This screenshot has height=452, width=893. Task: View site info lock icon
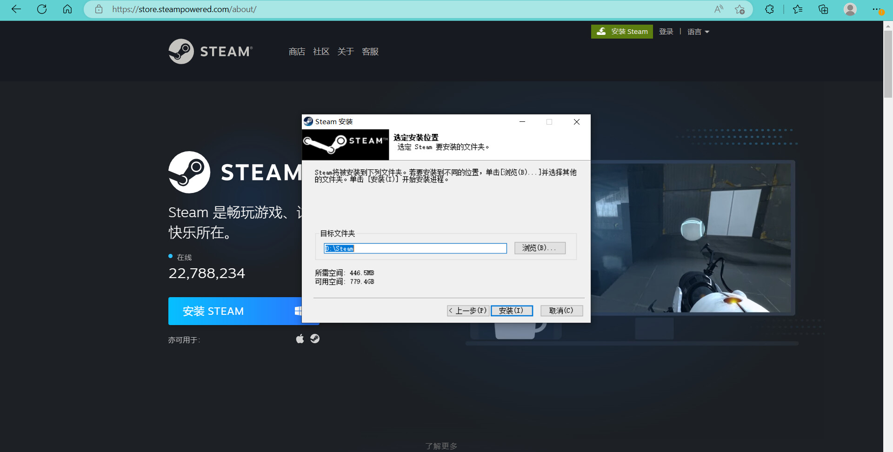pyautogui.click(x=99, y=9)
